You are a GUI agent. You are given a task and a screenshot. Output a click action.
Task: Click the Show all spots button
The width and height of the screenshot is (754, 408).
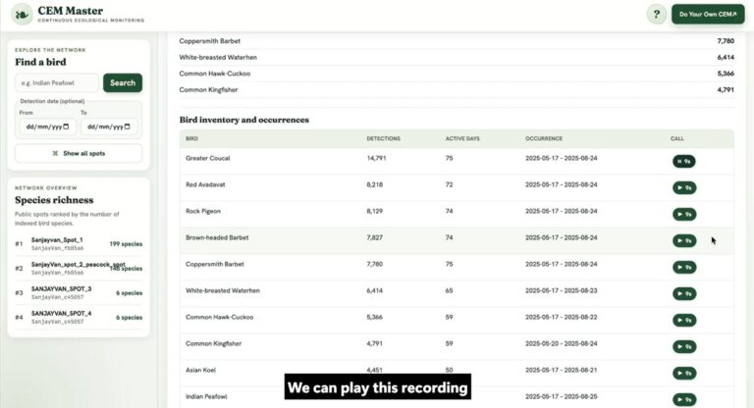point(79,153)
